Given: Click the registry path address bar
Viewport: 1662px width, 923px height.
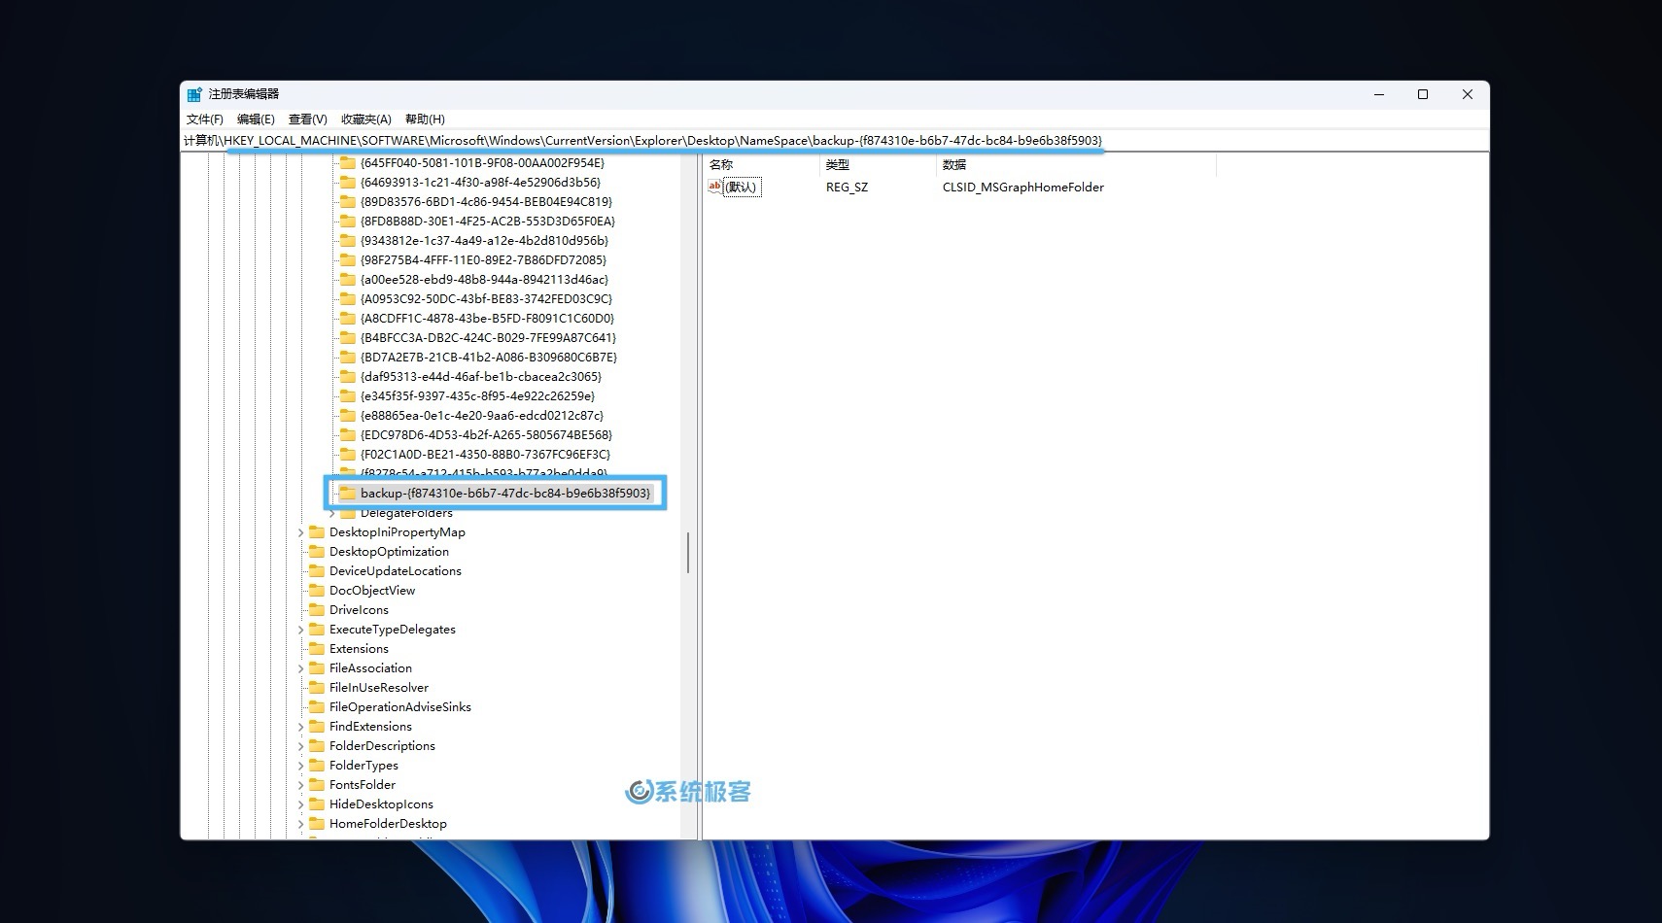Looking at the screenshot, I should [834, 141].
